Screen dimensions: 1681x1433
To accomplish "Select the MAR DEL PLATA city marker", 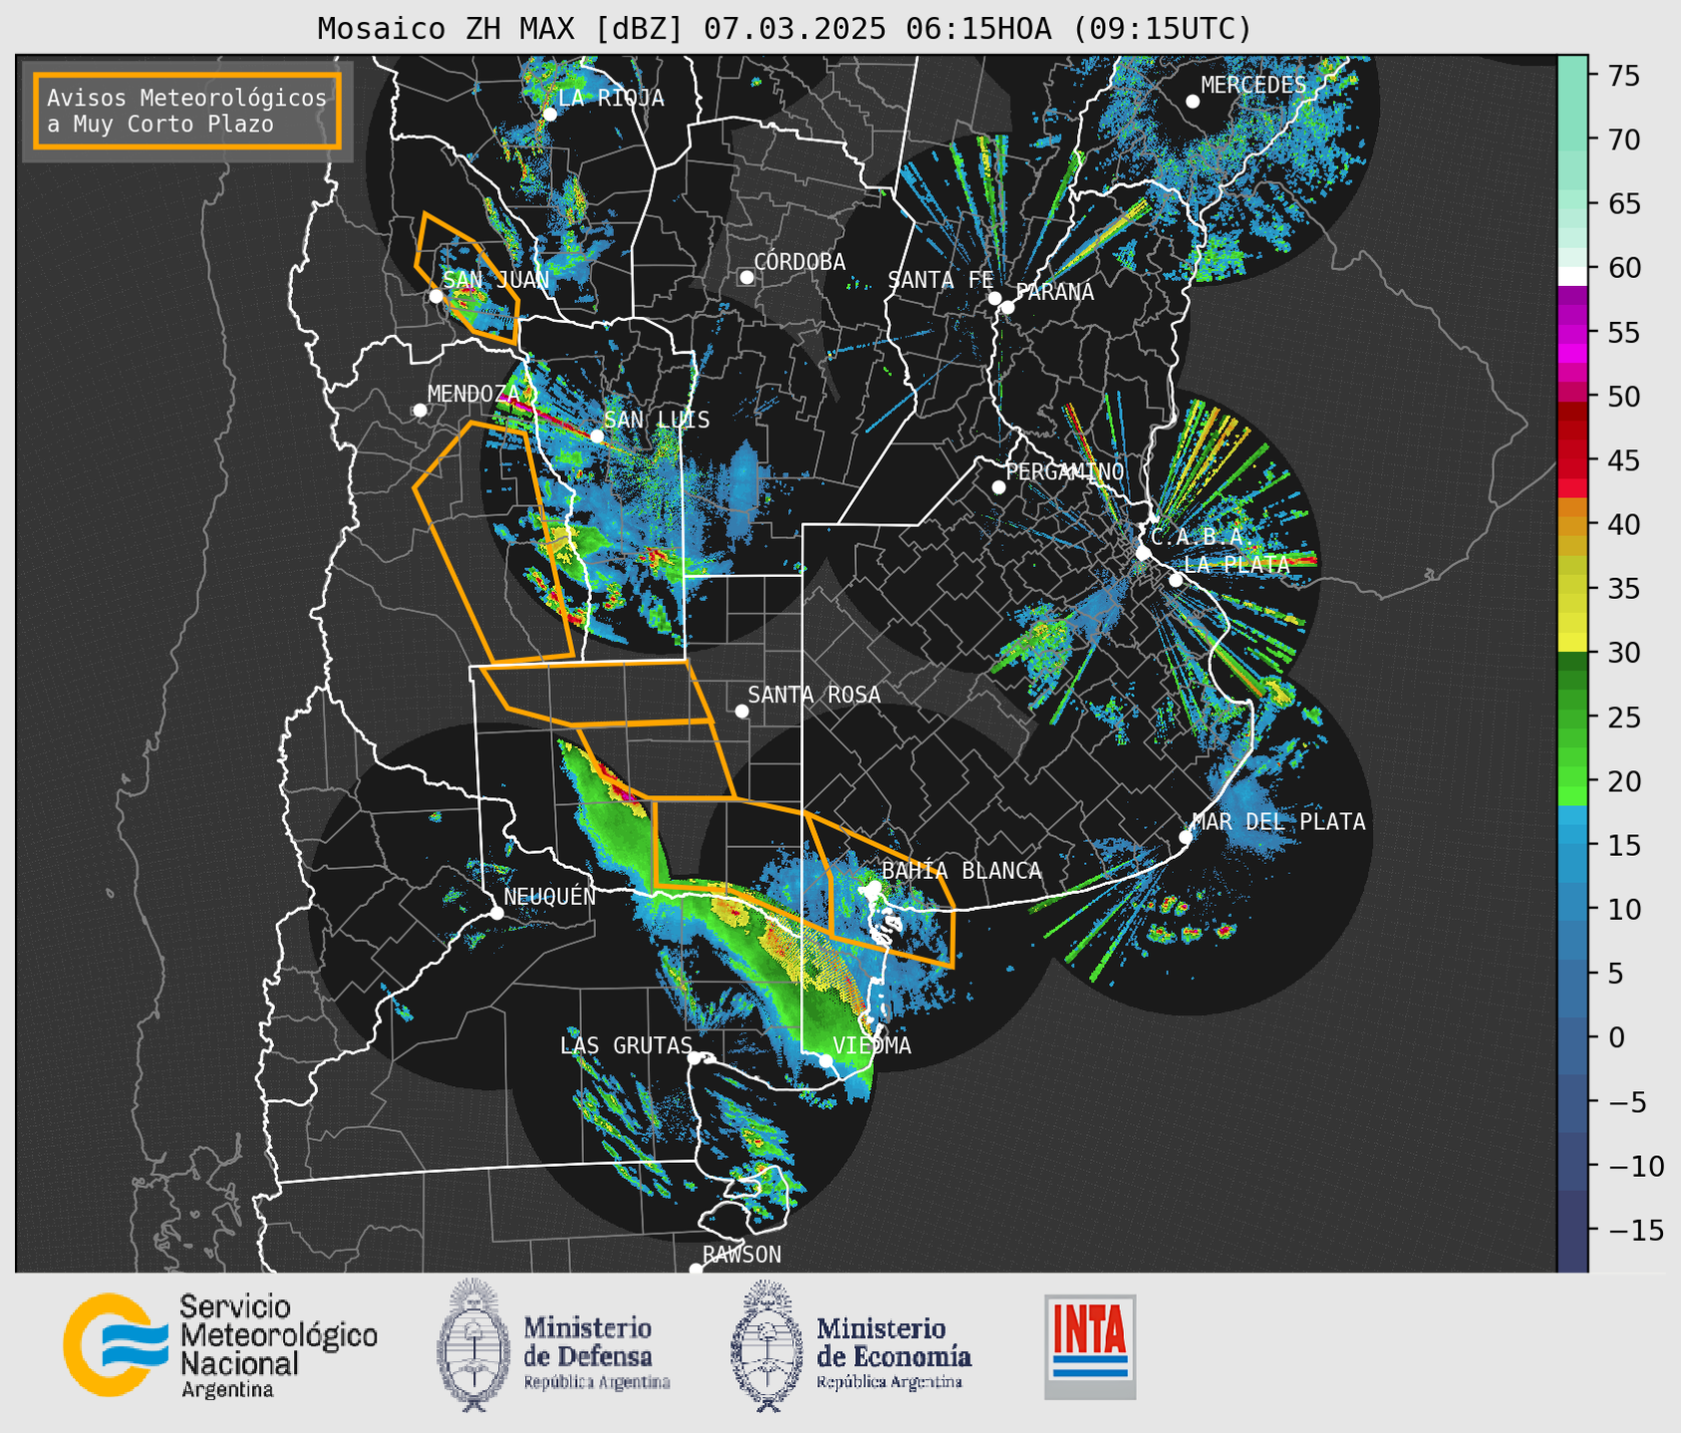I will (1186, 837).
